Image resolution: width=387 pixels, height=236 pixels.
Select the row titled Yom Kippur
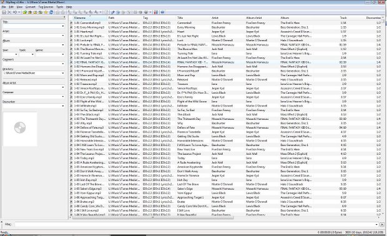click(x=225, y=193)
